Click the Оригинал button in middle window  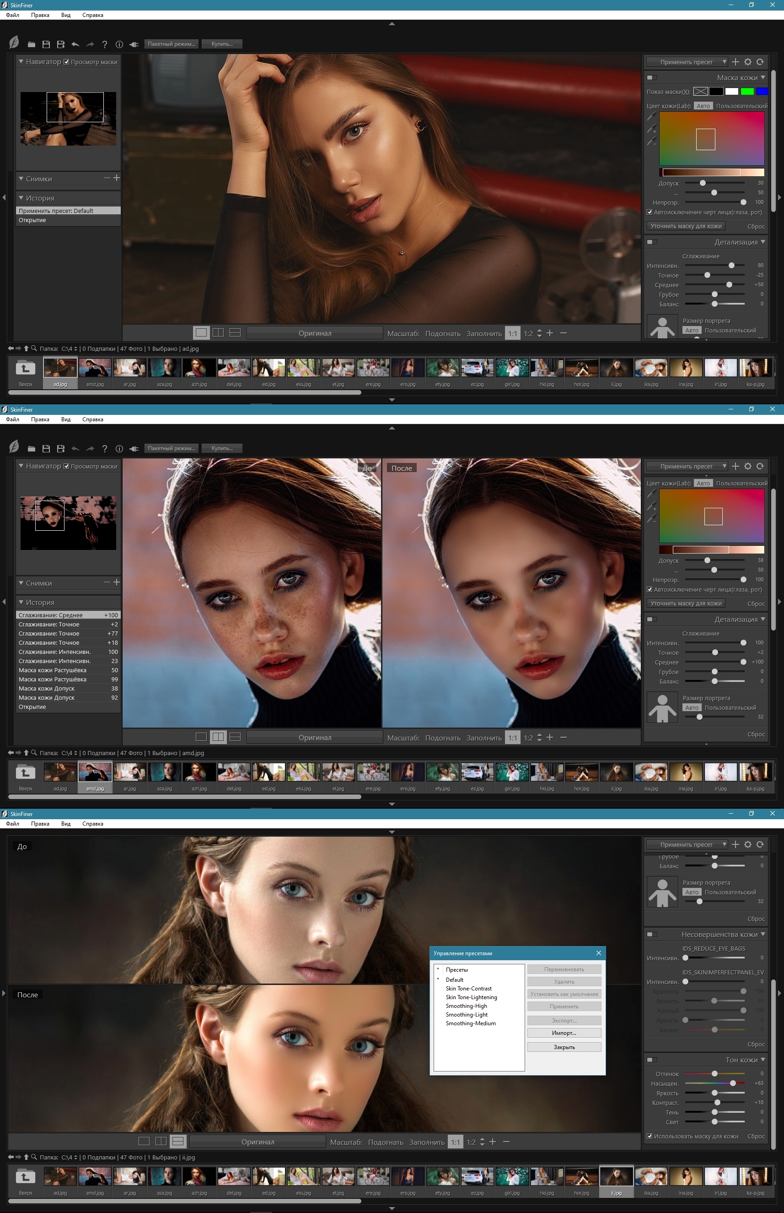tap(315, 737)
